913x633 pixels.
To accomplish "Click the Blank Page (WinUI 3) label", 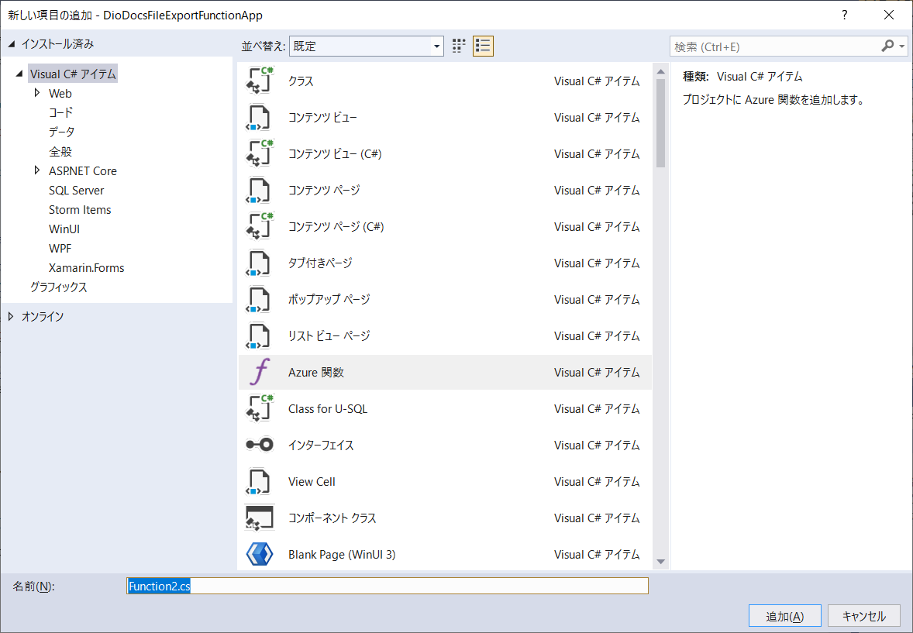I will 342,555.
